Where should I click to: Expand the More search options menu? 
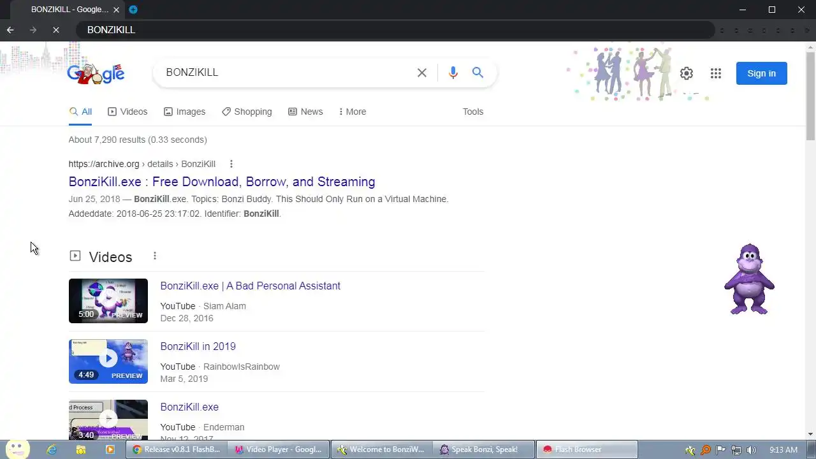point(353,112)
